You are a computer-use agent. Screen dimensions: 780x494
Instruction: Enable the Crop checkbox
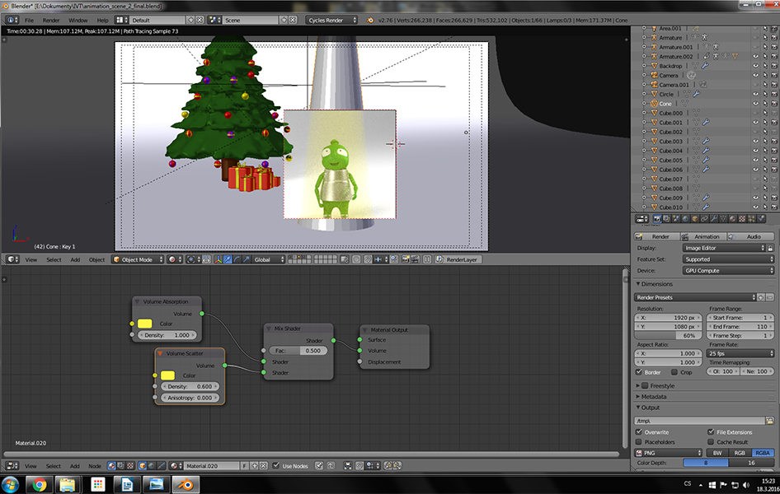(673, 372)
